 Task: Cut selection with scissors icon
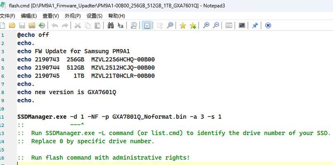[x=78, y=26]
